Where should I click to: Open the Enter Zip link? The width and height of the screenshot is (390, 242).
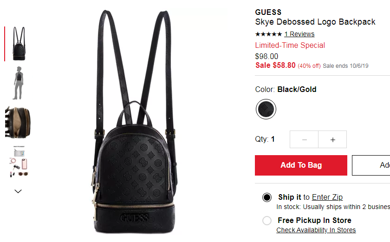point(327,197)
